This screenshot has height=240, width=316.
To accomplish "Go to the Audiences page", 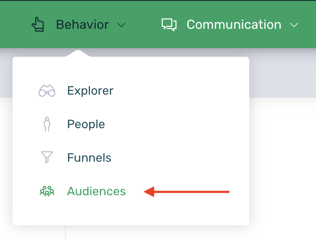I will 96,191.
